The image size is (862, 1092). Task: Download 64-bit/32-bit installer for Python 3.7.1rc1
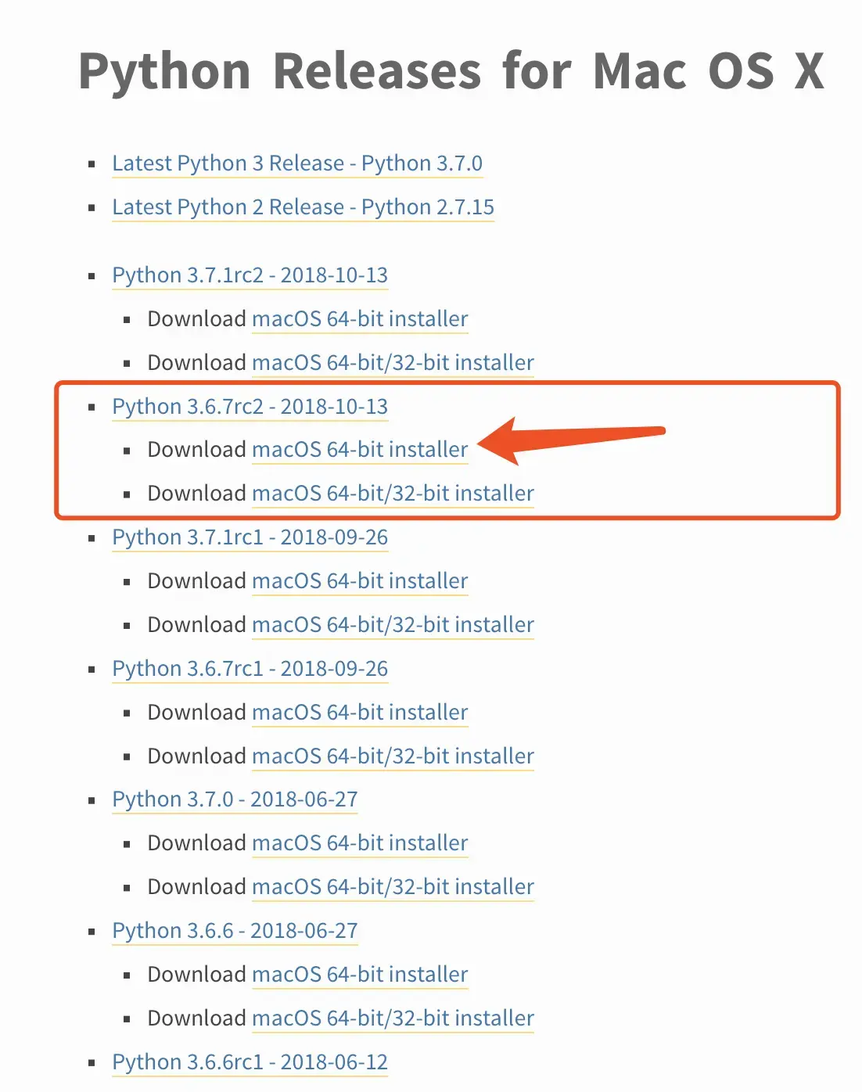(x=393, y=625)
